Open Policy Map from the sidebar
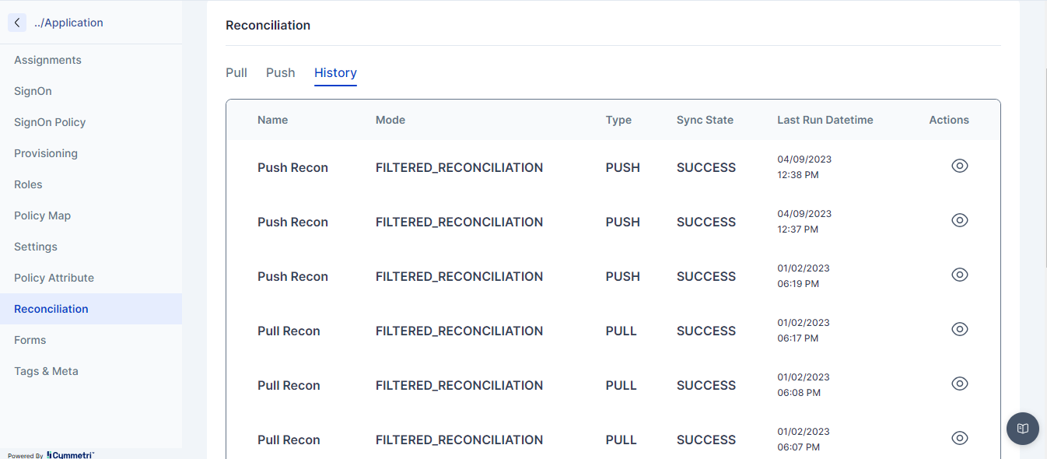1047x459 pixels. tap(42, 215)
